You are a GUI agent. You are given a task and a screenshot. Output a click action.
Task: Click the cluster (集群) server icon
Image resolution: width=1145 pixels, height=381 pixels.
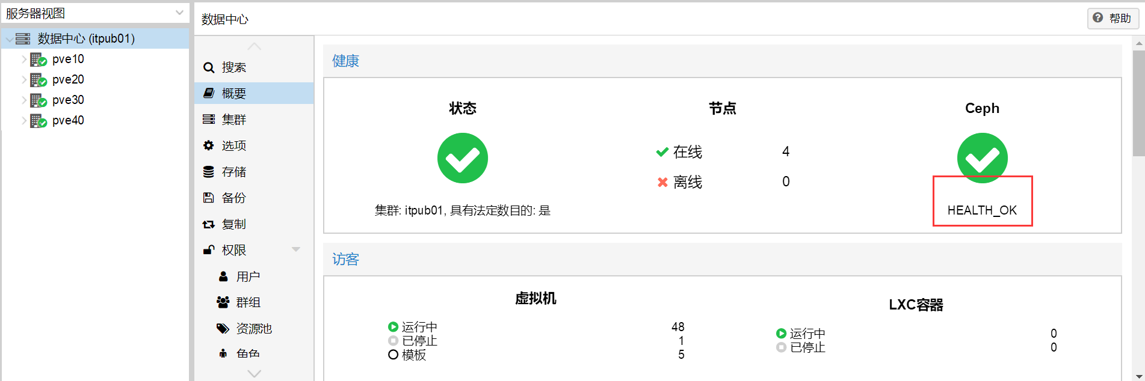(x=209, y=119)
